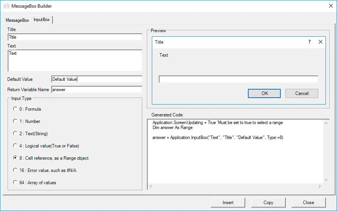Click the Return Variable Name field
The image size is (337, 211).
(97, 90)
